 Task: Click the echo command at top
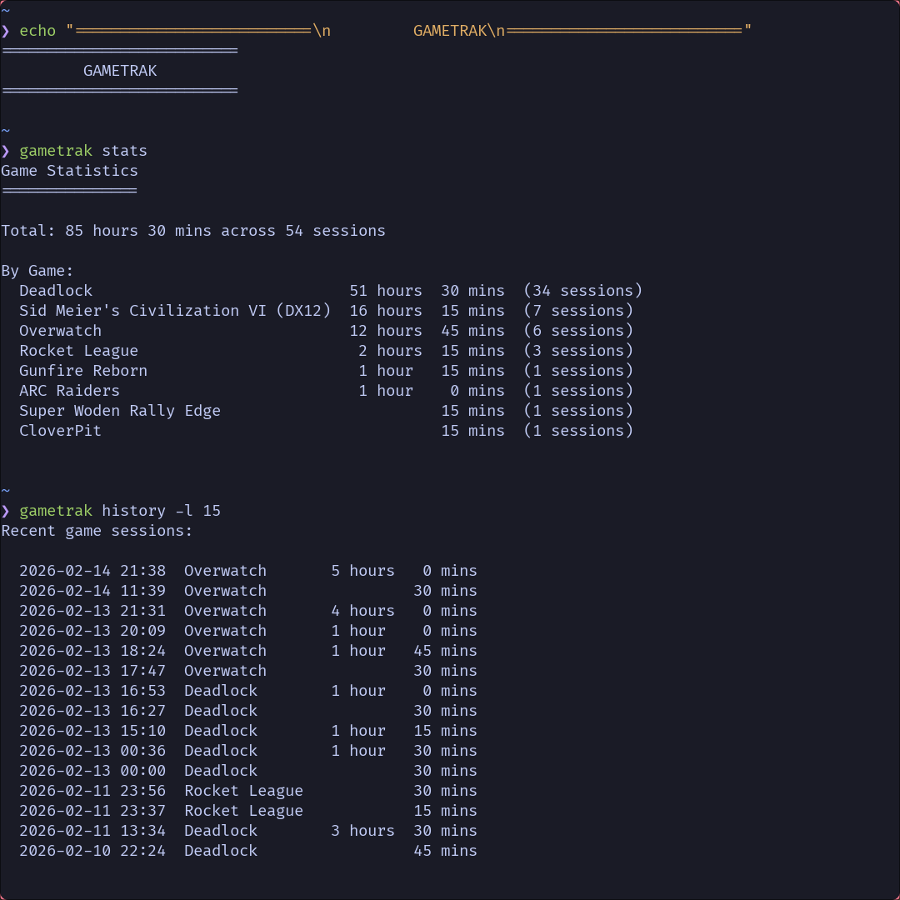(385, 31)
